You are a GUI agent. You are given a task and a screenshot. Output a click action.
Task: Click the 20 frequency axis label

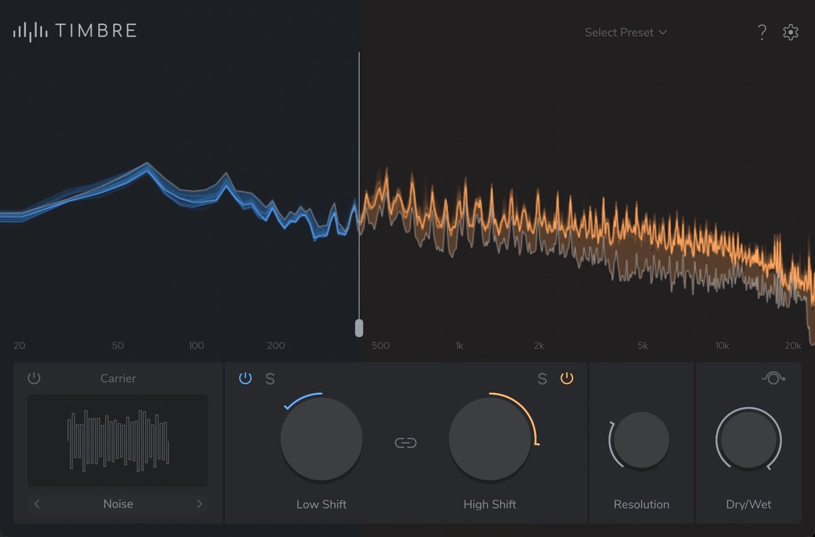coord(19,345)
